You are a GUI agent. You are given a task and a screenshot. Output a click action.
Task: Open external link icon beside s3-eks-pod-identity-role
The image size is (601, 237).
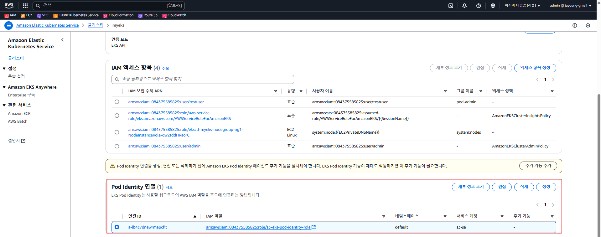[x=314, y=227]
